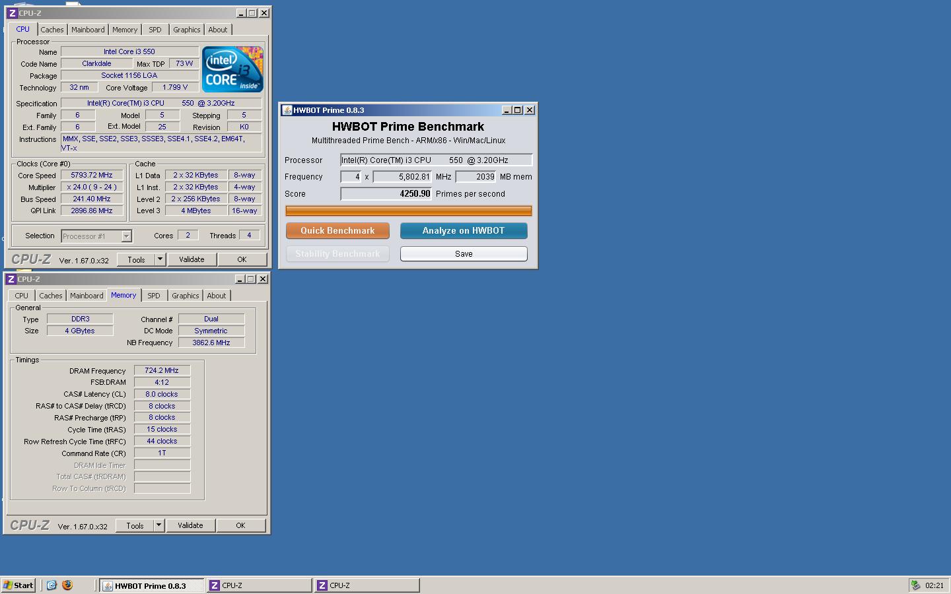Start the Quick Benchmark
951x594 pixels.
(337, 230)
